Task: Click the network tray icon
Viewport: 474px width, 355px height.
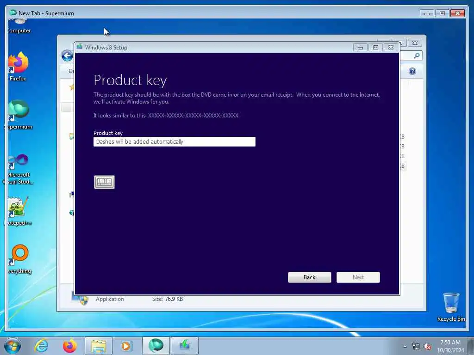Action: [416, 347]
